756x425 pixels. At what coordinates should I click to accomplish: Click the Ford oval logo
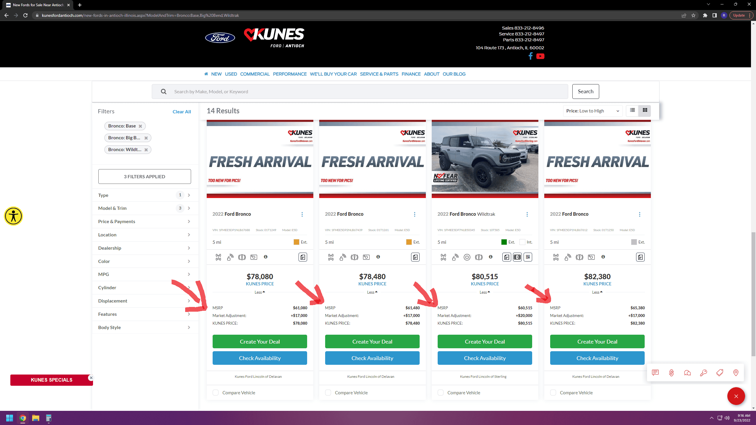[220, 38]
